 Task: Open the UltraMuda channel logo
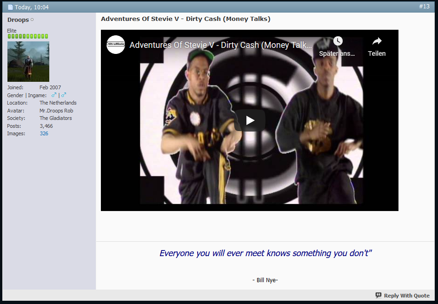click(x=116, y=45)
